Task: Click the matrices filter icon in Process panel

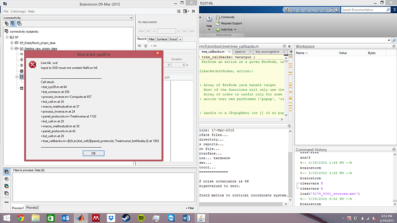Action: pyautogui.click(x=6, y=194)
